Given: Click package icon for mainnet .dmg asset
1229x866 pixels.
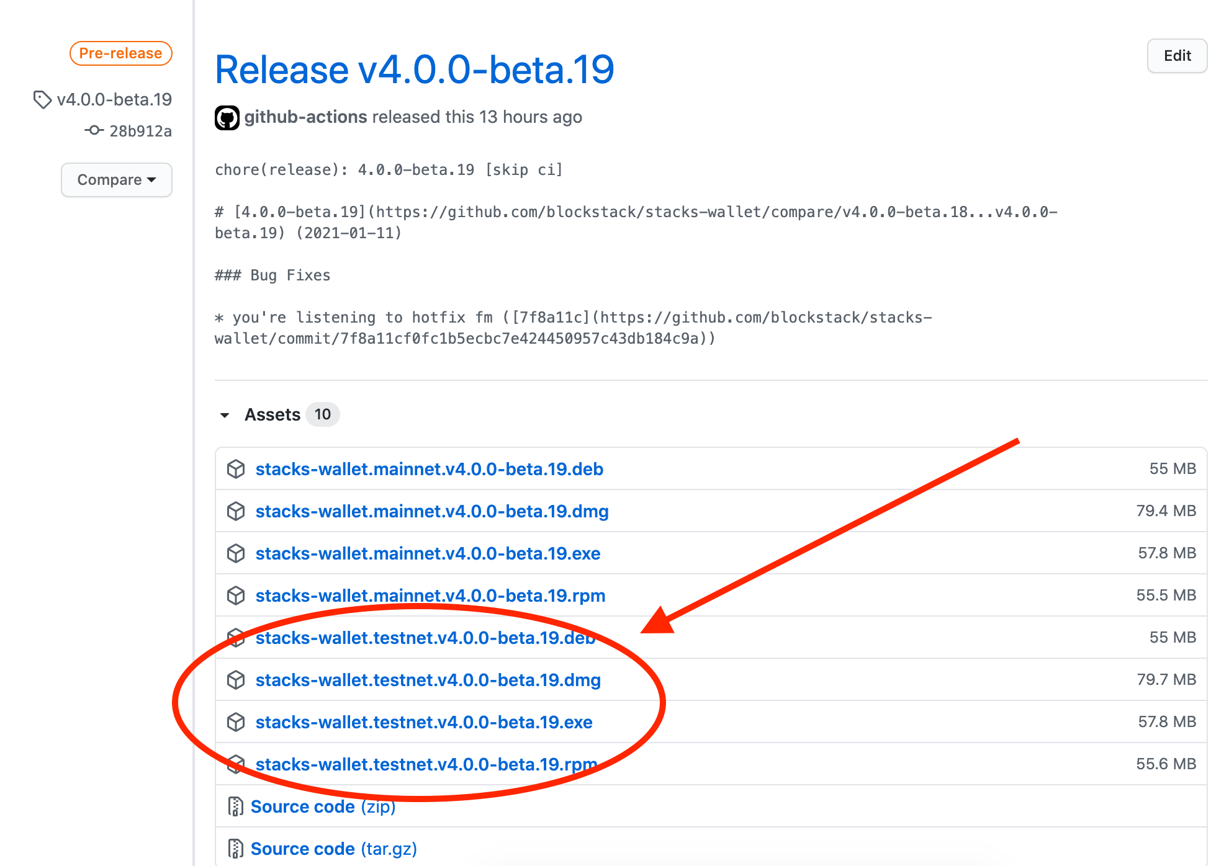Looking at the screenshot, I should coord(236,511).
